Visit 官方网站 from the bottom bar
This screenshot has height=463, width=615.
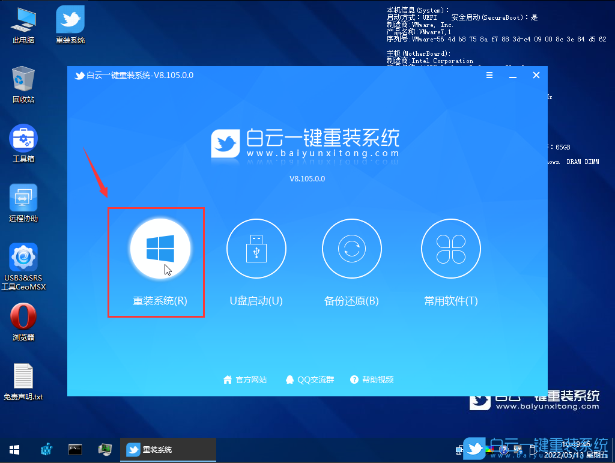tap(245, 379)
